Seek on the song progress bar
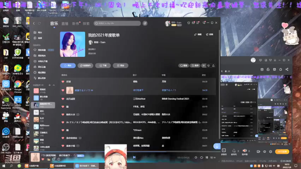 click(125, 152)
